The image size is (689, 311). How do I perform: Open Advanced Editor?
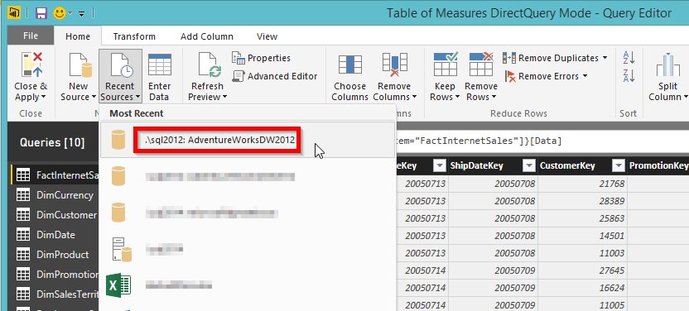click(275, 76)
